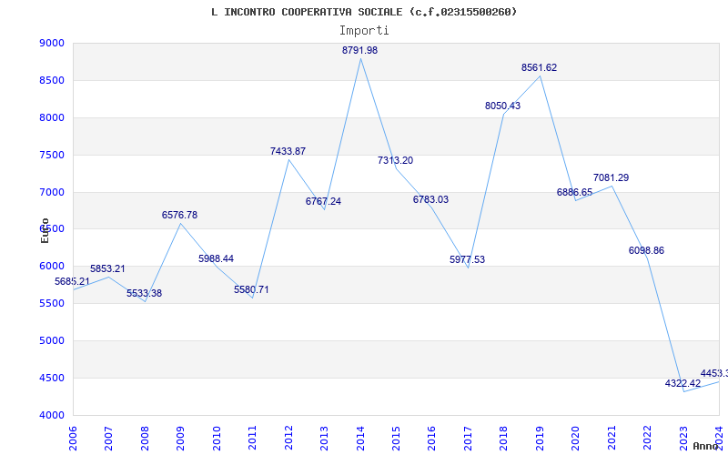
Task: Select the 6767.24 data label
Action: coord(323,201)
